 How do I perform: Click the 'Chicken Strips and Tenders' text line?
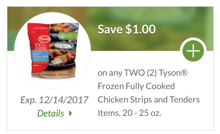148,99
